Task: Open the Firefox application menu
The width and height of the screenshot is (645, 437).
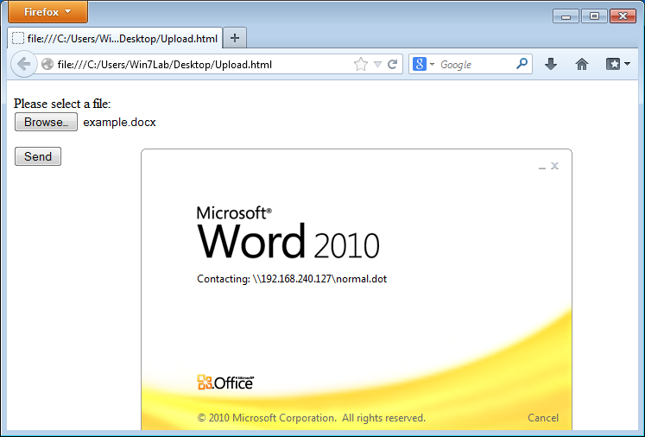Action: click(x=47, y=12)
